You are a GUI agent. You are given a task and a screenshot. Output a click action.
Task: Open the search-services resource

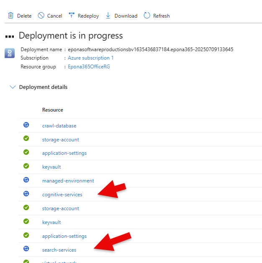click(x=59, y=250)
